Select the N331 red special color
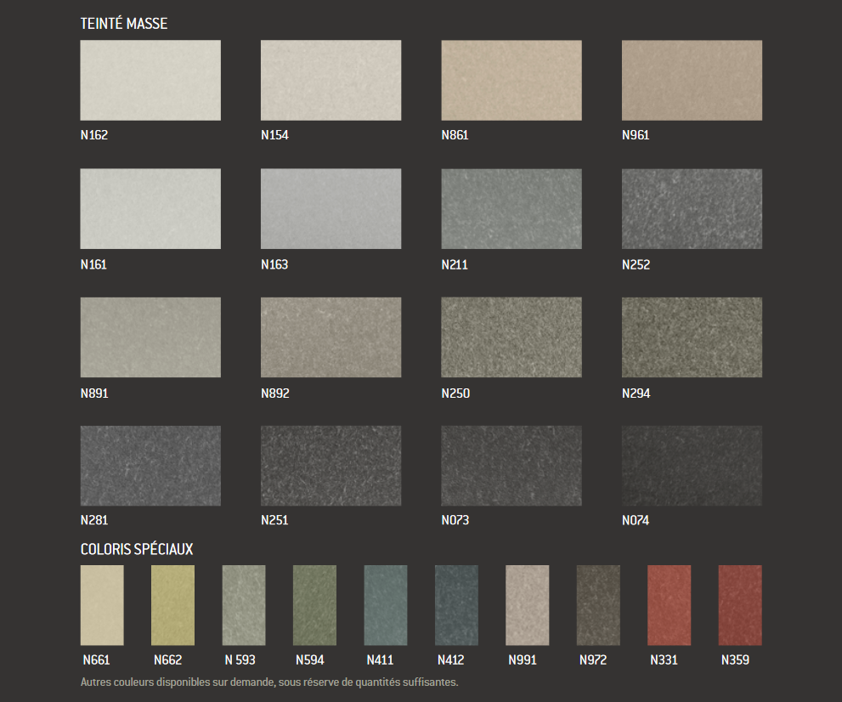Screen dimensions: 842x702 pos(669,605)
